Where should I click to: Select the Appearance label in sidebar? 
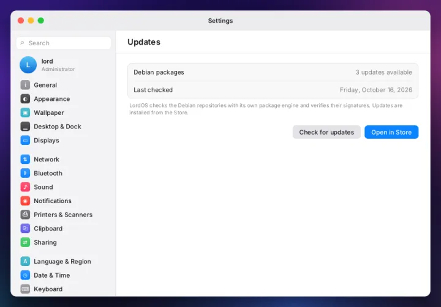(51, 99)
